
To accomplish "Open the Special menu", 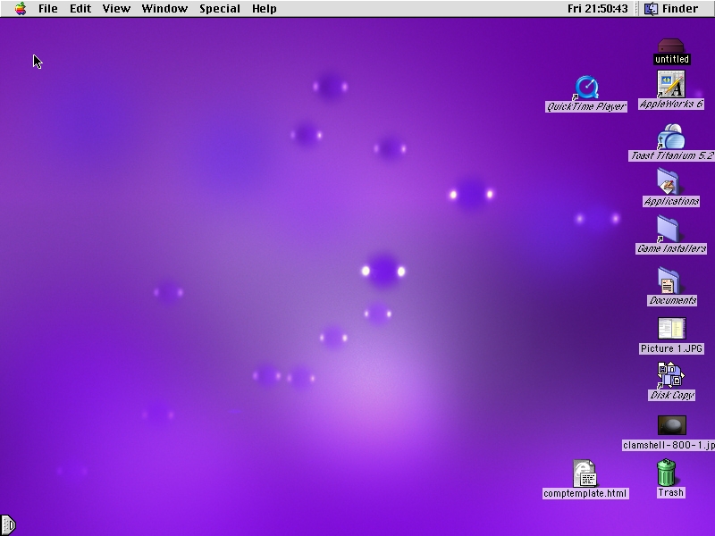I will click(x=219, y=9).
